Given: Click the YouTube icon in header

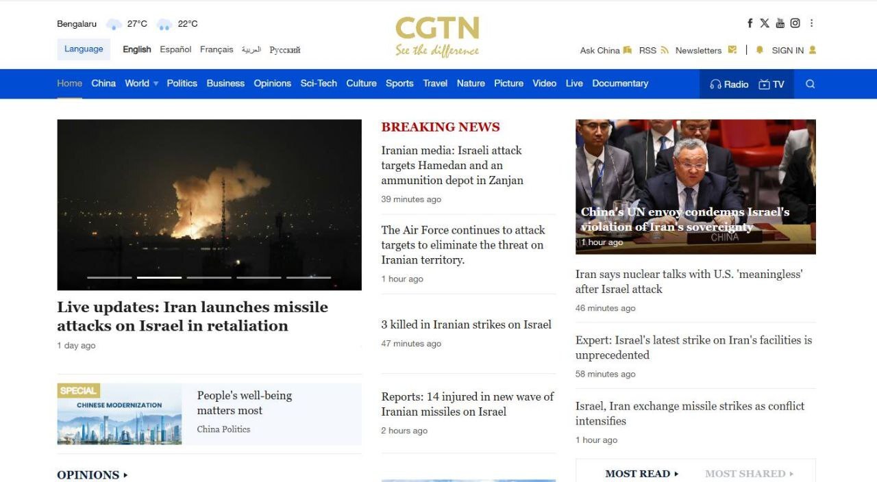Looking at the screenshot, I should tap(780, 23).
